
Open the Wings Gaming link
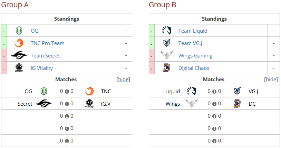point(195,56)
